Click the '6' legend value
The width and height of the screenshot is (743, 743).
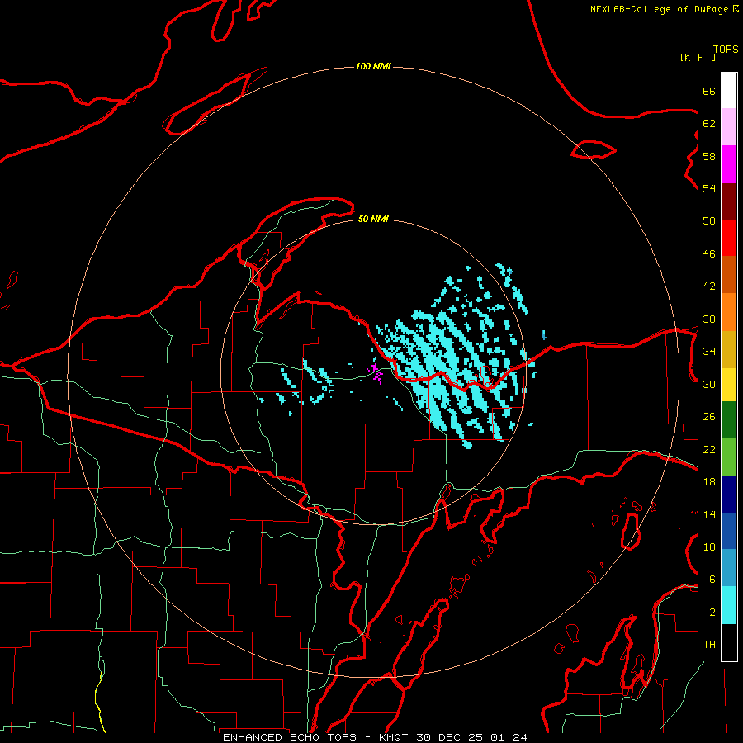coord(712,579)
